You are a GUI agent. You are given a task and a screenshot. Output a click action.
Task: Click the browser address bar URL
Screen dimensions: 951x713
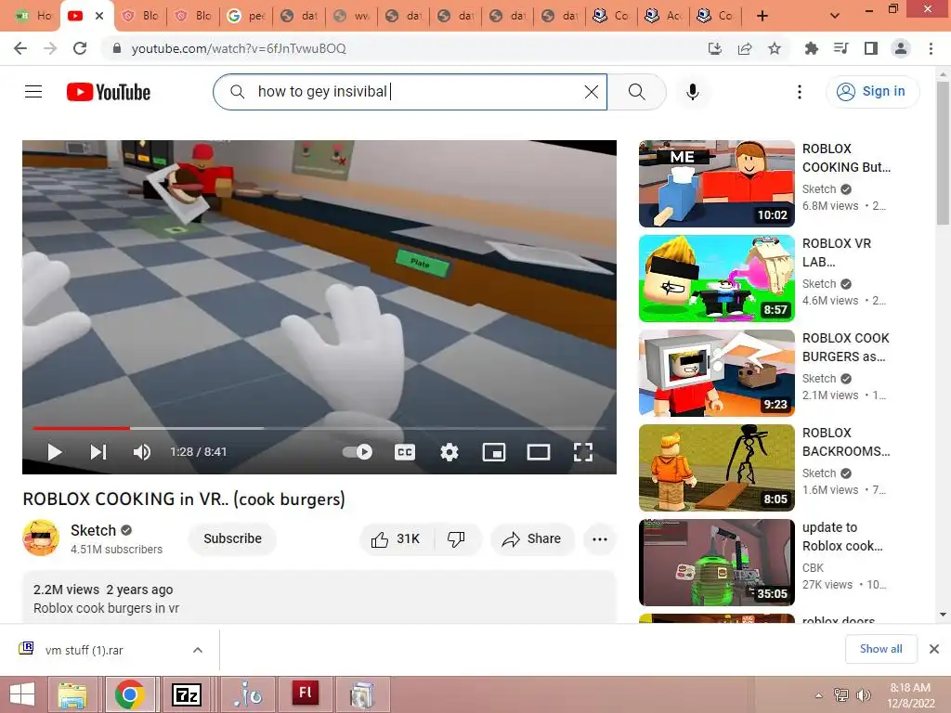point(239,48)
